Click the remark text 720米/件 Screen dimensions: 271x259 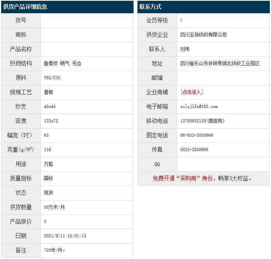click(54, 250)
